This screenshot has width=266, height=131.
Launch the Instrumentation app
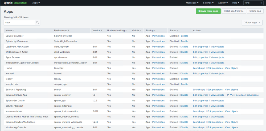tap(199, 111)
